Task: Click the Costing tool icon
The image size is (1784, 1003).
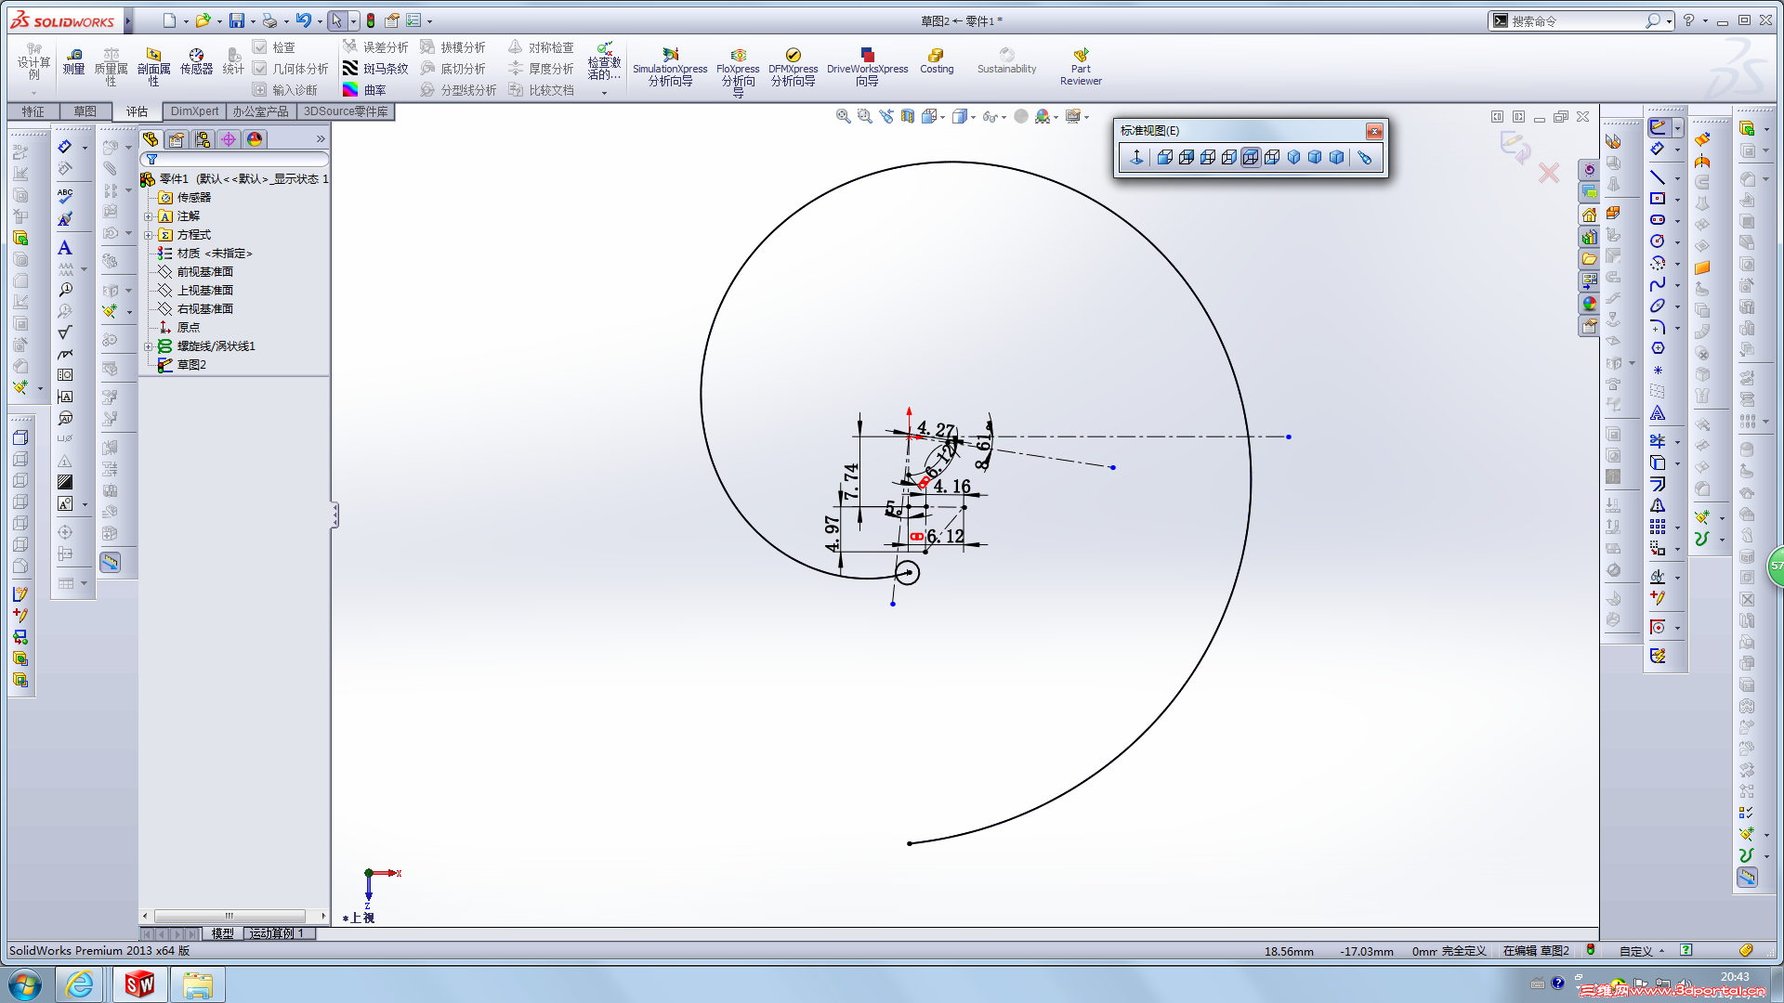Action: 936,56
